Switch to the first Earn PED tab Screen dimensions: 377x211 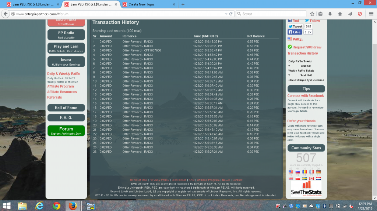coord(33,4)
